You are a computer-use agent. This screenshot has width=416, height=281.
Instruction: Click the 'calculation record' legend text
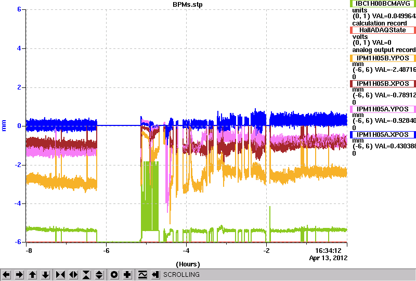click(380, 23)
